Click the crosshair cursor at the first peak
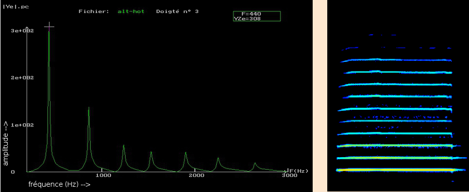The image size is (469, 192). pos(49,27)
